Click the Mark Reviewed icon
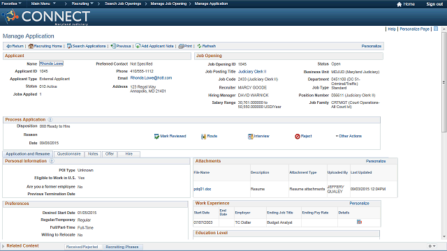The image size is (447, 251). point(156,137)
